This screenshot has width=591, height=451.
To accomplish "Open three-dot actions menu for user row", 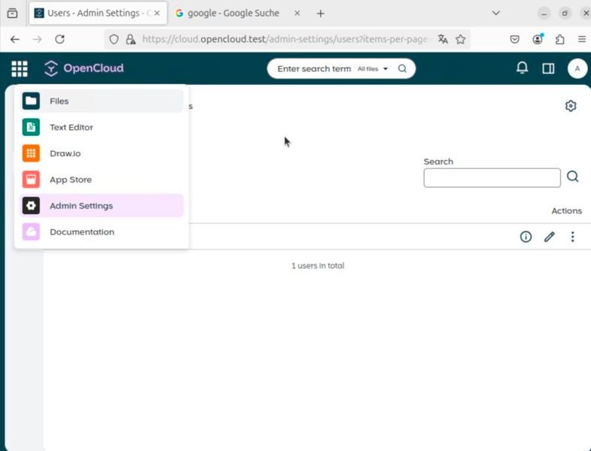I will [x=572, y=237].
